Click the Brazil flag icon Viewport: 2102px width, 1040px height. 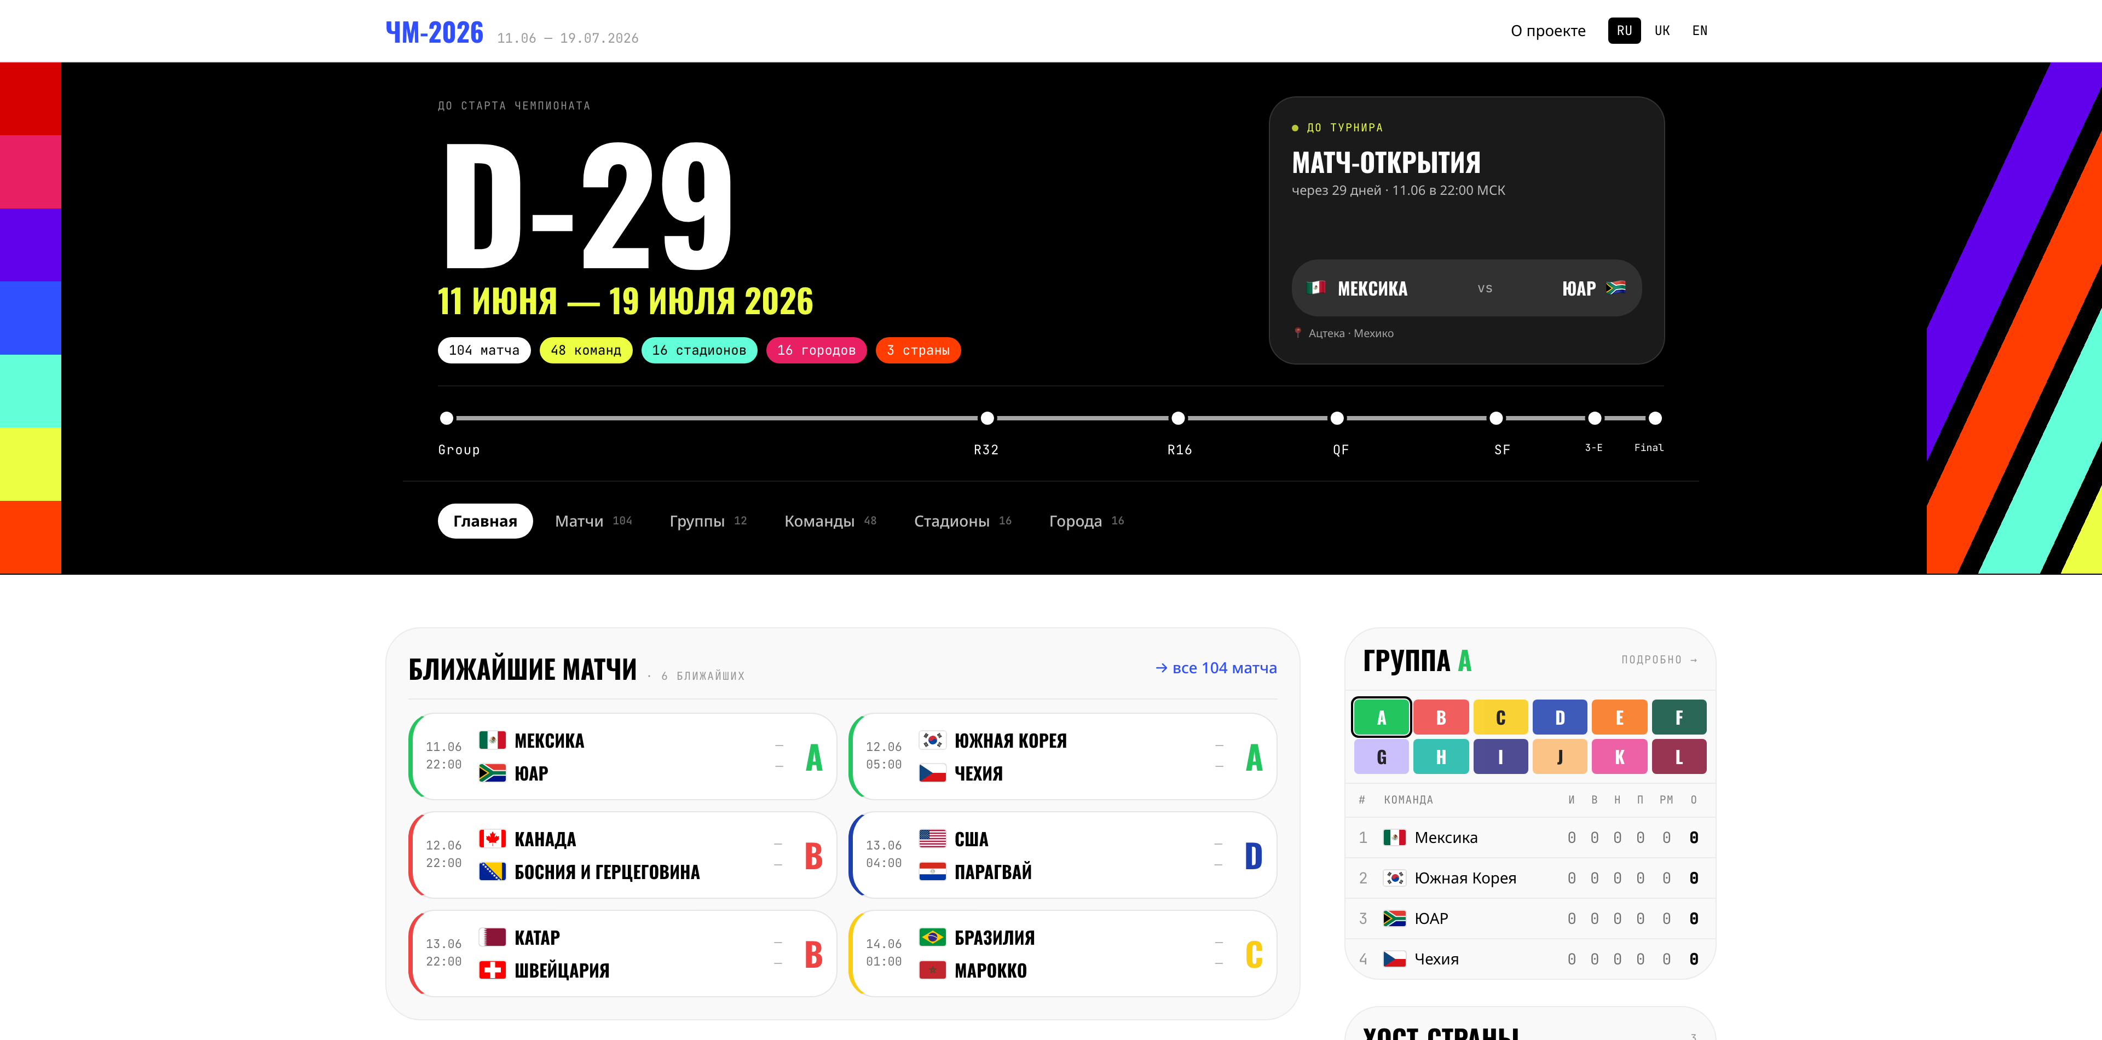tap(932, 937)
